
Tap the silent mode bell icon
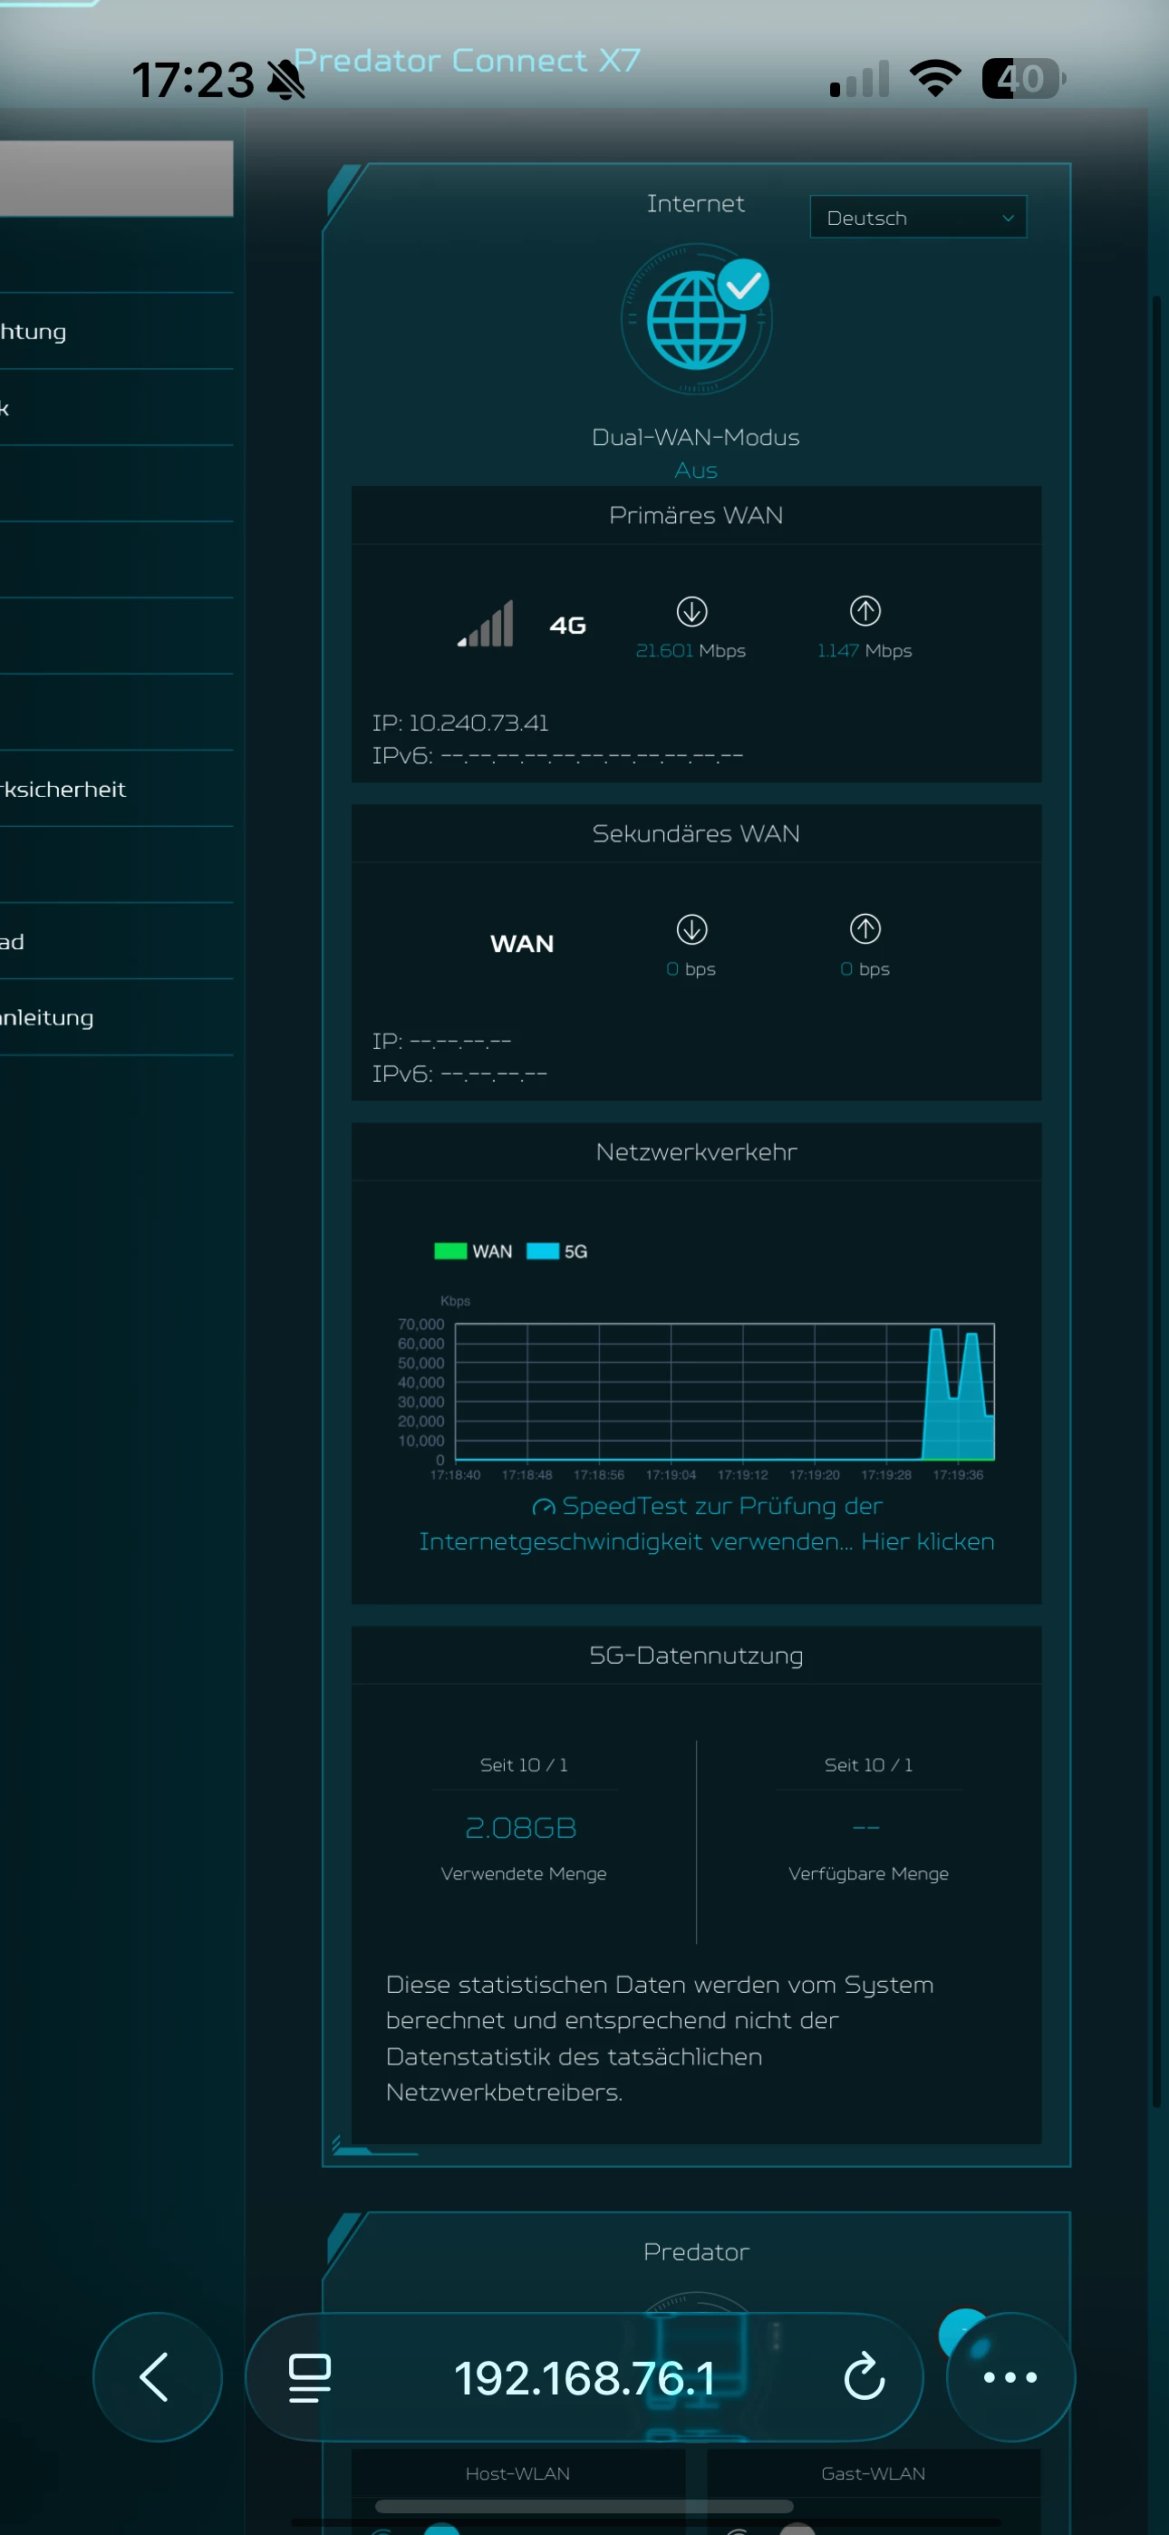coord(285,80)
